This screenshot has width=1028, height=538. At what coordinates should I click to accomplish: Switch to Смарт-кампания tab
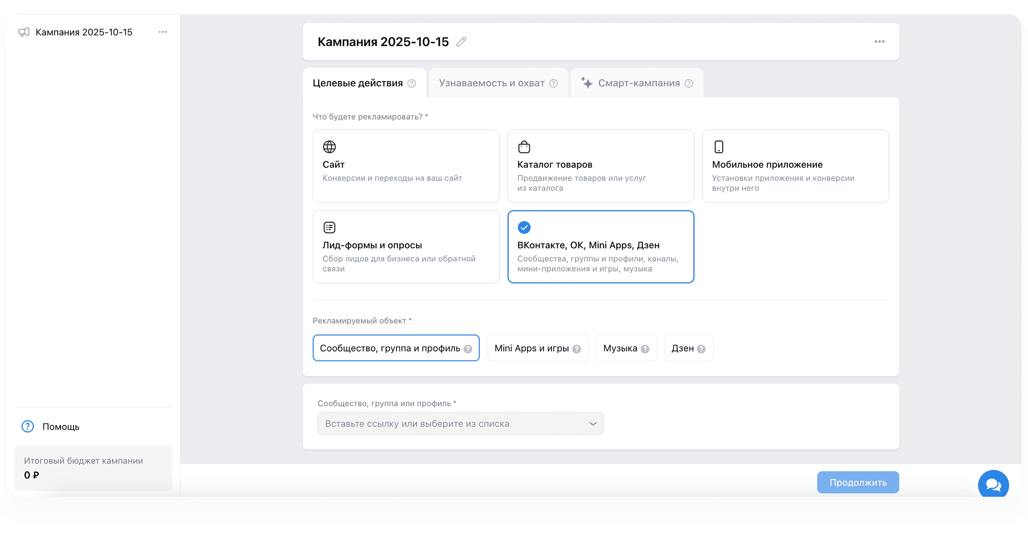639,83
